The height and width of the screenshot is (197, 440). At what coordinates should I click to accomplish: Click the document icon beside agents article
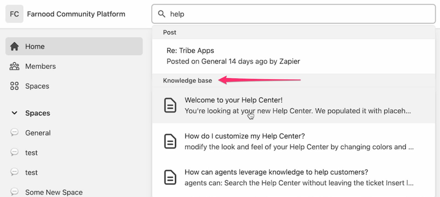click(170, 177)
